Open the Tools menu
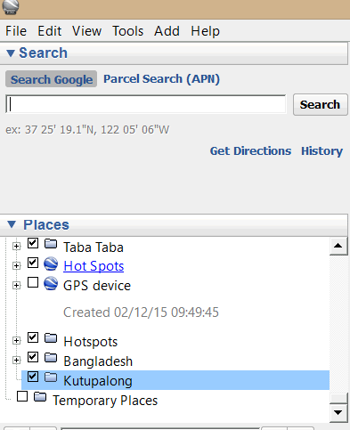This screenshot has width=350, height=430. [x=128, y=31]
